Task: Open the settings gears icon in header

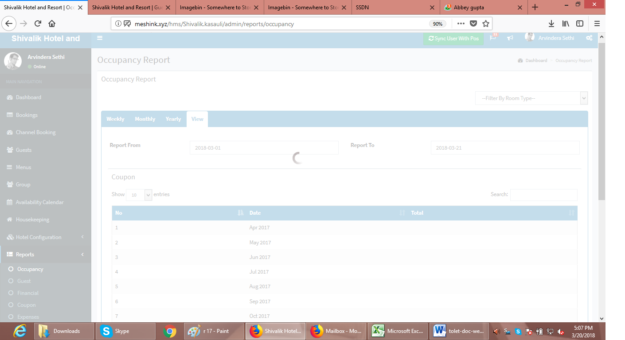Action: coord(589,38)
